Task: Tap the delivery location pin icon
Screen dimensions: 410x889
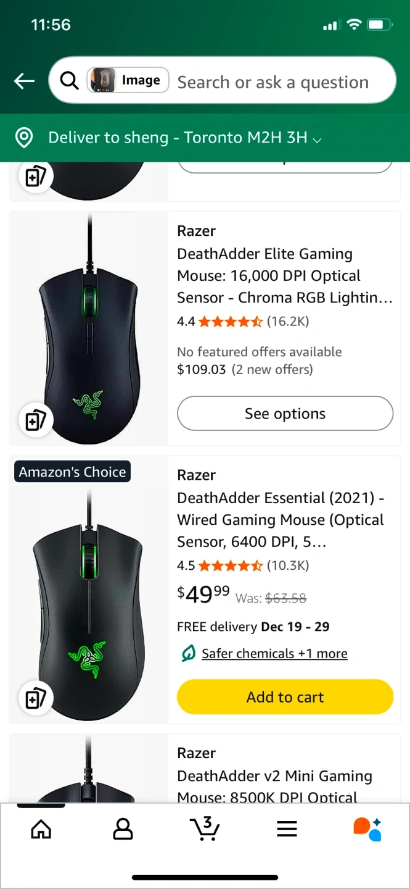Action: coord(23,138)
